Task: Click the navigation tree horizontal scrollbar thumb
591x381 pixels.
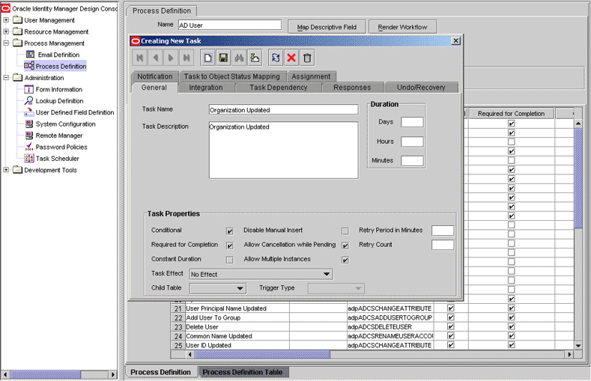Action: [x=45, y=374]
